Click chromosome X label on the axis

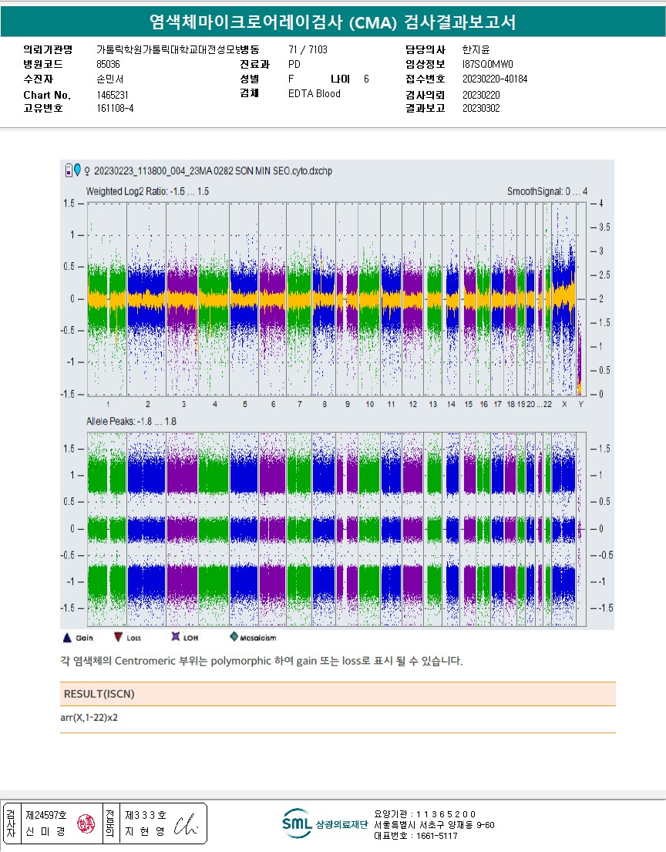point(564,404)
